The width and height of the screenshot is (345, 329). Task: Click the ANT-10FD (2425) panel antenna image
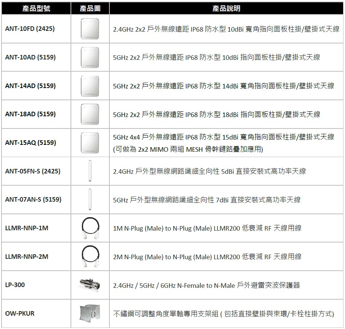click(x=90, y=29)
